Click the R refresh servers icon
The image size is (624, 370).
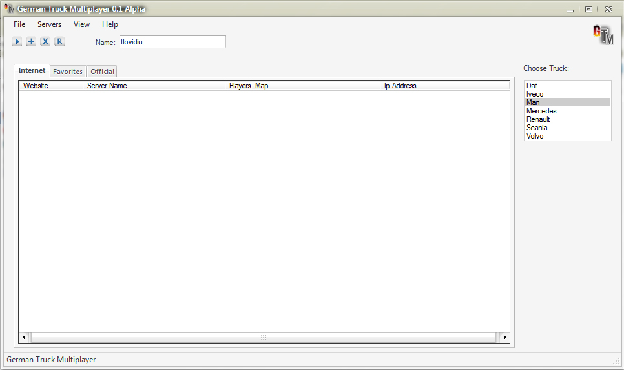pos(59,41)
